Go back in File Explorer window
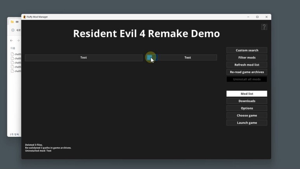This screenshot has height=169, width=300. coord(12,41)
